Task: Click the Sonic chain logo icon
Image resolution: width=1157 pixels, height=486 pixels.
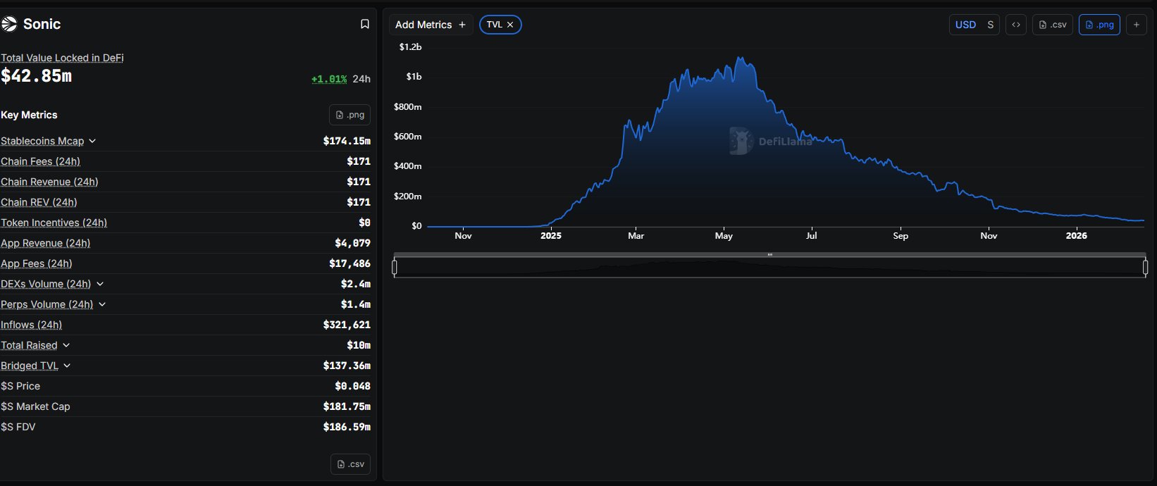Action: point(9,24)
